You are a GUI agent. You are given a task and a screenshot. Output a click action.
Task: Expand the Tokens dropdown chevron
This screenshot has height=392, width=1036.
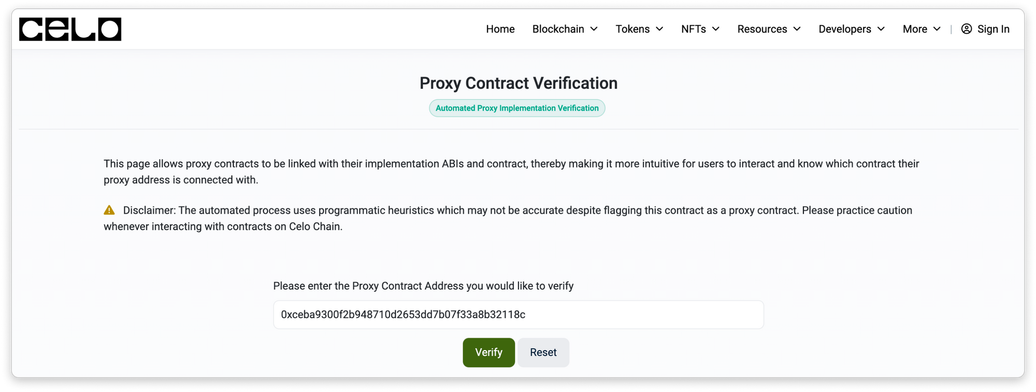tap(659, 29)
